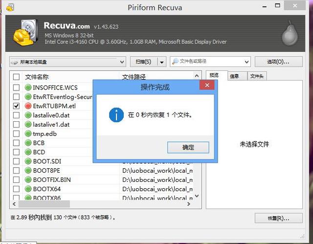
Task: Click green status dot beside BOOT.SDI
Action: pos(28,161)
